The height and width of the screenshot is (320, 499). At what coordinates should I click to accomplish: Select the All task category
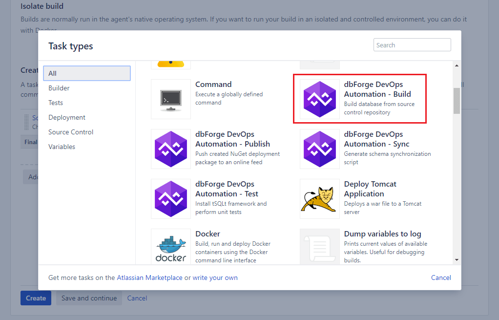[x=87, y=73]
